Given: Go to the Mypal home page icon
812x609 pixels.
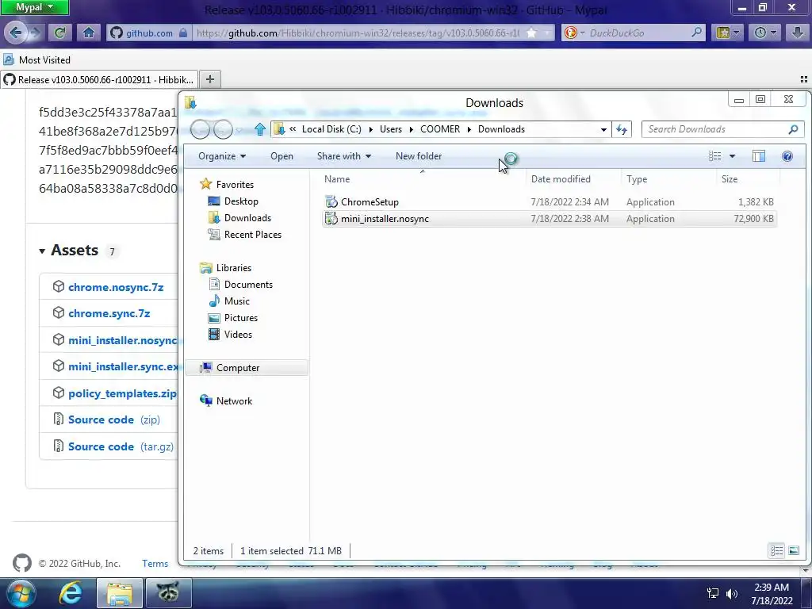Looking at the screenshot, I should (89, 33).
